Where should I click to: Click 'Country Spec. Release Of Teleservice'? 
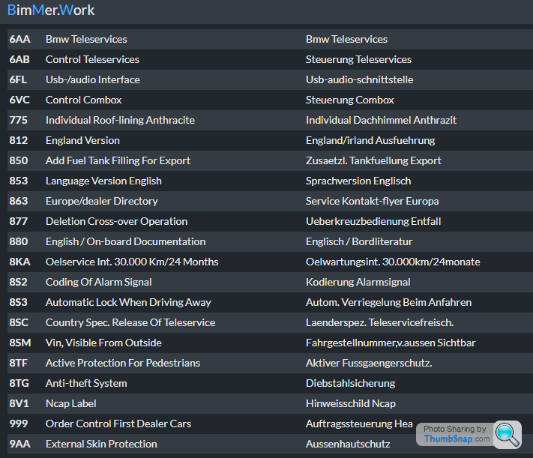point(130,322)
